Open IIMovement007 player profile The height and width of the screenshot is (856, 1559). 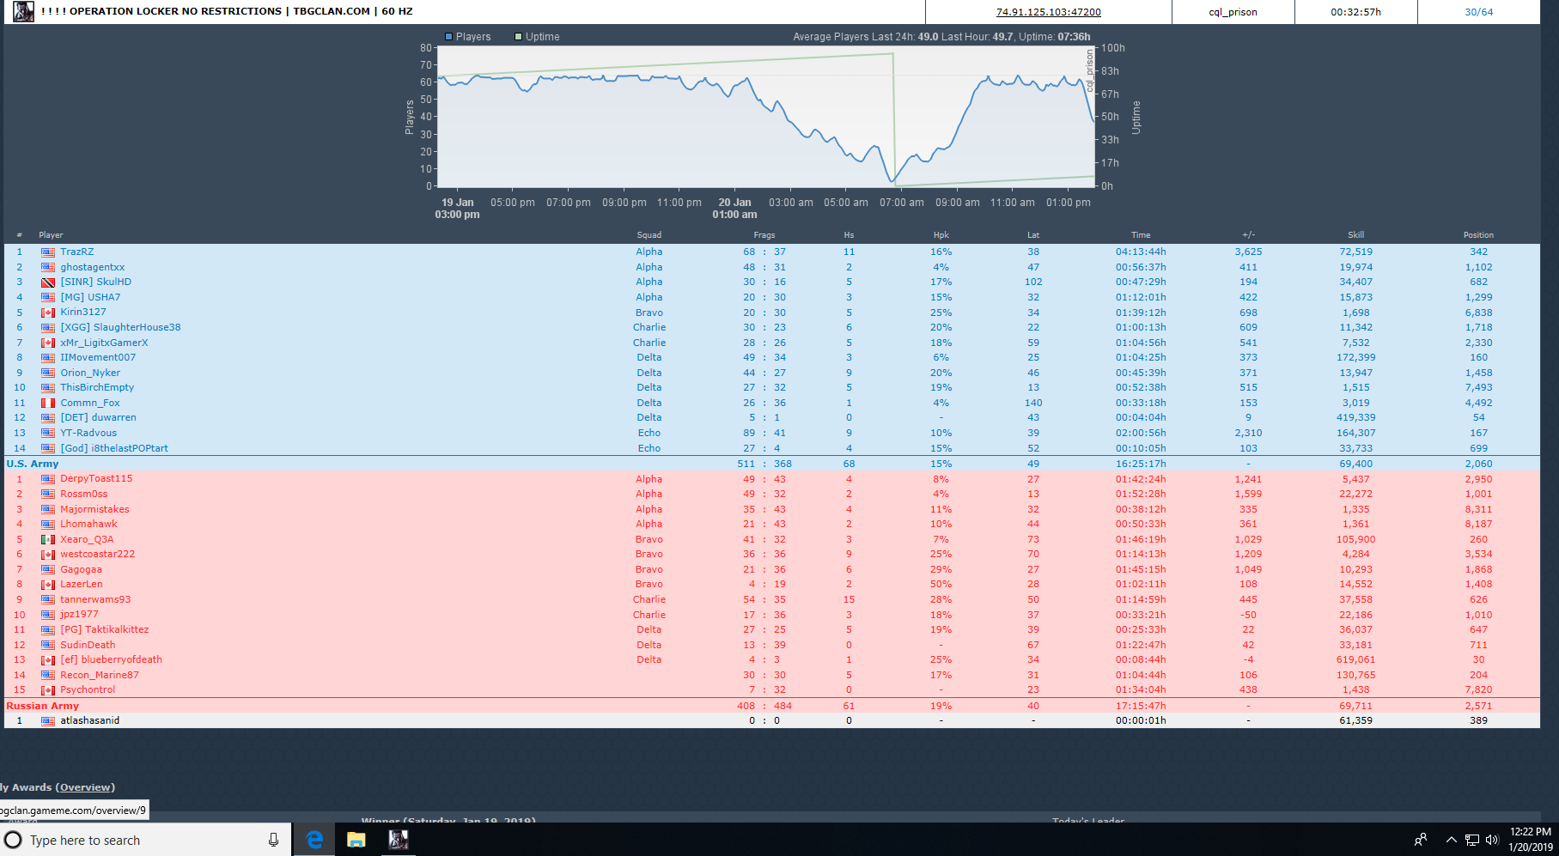coord(98,357)
